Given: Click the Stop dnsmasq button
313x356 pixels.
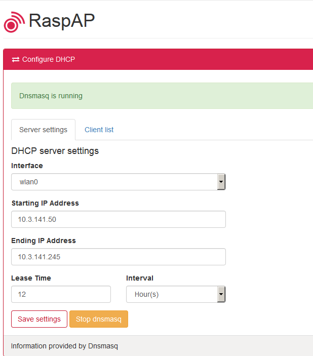Looking at the screenshot, I should (x=99, y=319).
